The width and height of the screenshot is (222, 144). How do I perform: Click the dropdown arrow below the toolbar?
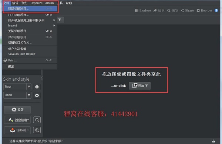tap(60, 20)
